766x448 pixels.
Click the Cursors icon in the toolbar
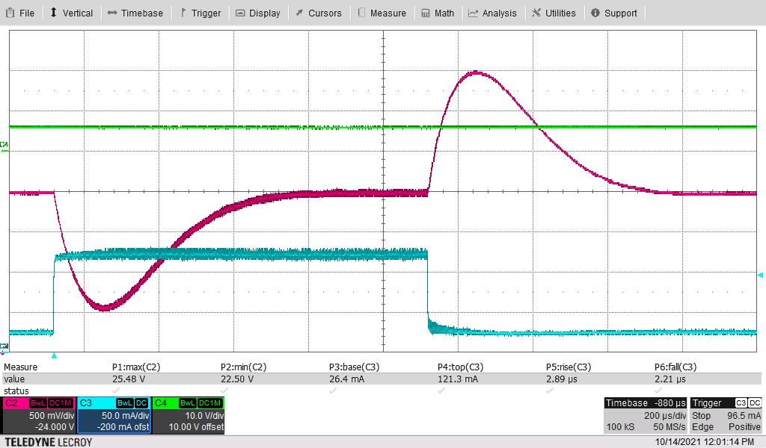pos(300,12)
